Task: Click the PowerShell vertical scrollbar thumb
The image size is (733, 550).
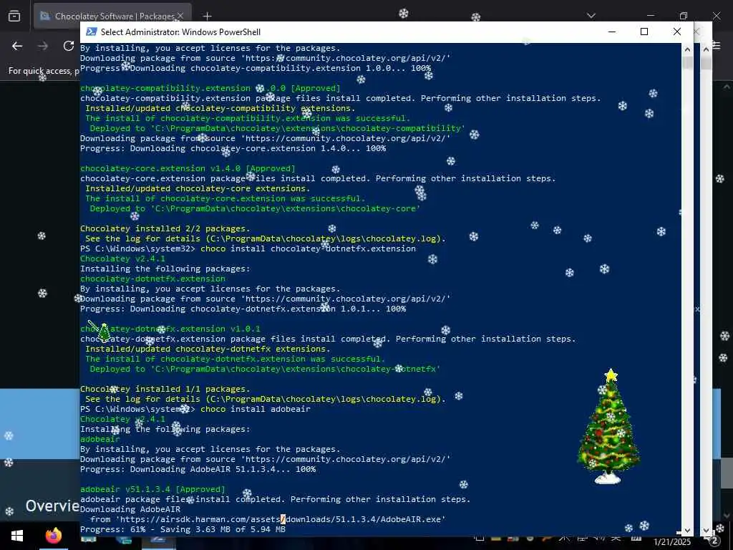Action: coord(687,63)
